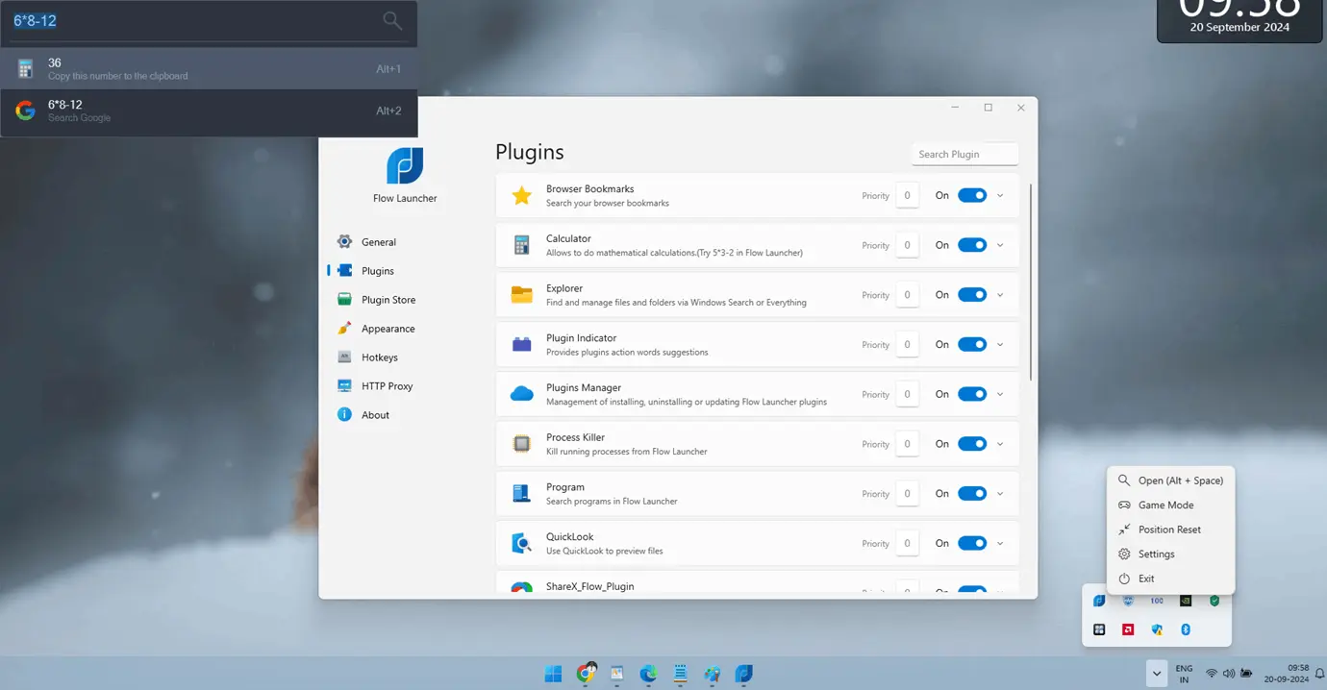Expand the QuickLook plugin settings chevron

(1000, 544)
